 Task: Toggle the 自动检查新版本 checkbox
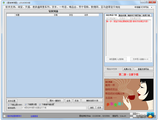pyautogui.click(x=4, y=116)
